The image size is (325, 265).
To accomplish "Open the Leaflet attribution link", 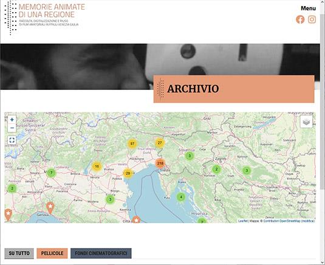I will pyautogui.click(x=243, y=221).
